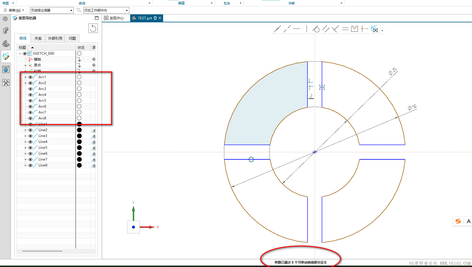Image resolution: width=472 pixels, height=267 pixels.
Task: Select the parallel constraint icon
Action: (x=326, y=29)
